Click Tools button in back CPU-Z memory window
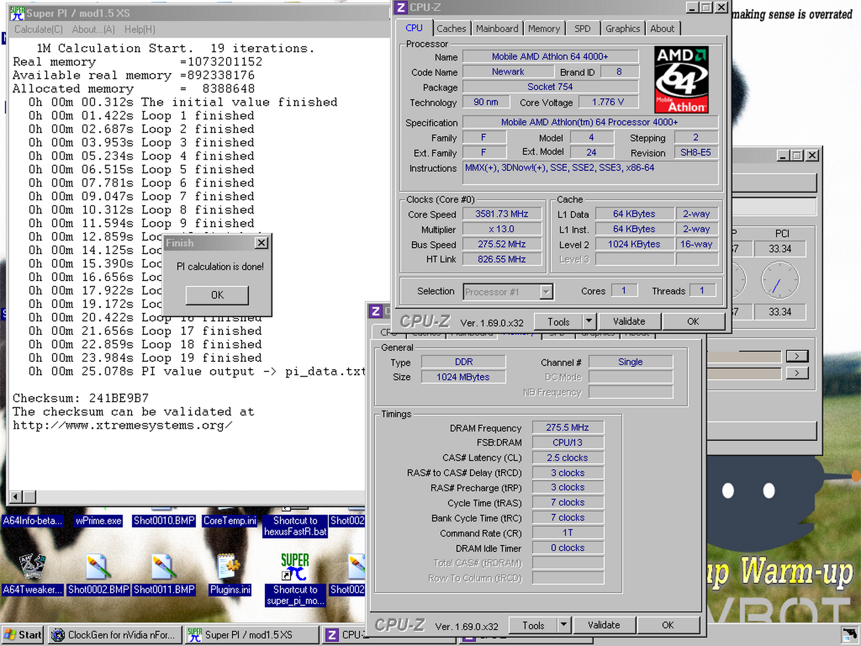The width and height of the screenshot is (861, 646). (x=533, y=625)
